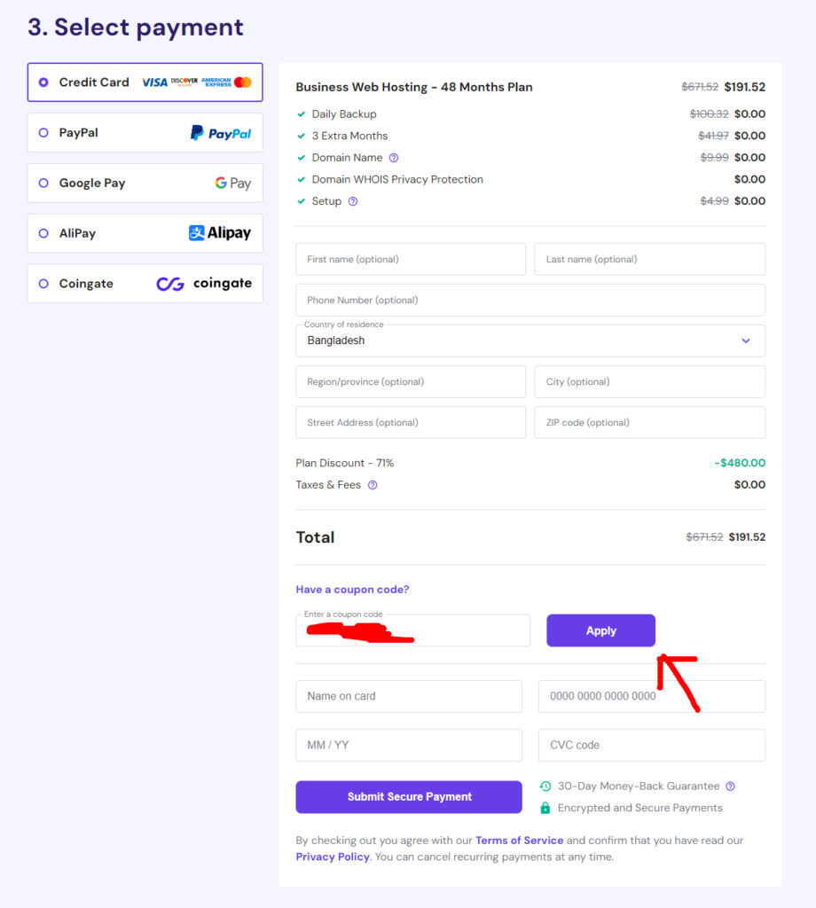Click the coingate logo
This screenshot has height=908, width=816.
[204, 284]
